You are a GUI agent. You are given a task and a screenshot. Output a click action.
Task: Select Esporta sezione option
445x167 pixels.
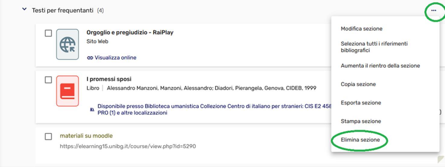[x=361, y=103]
